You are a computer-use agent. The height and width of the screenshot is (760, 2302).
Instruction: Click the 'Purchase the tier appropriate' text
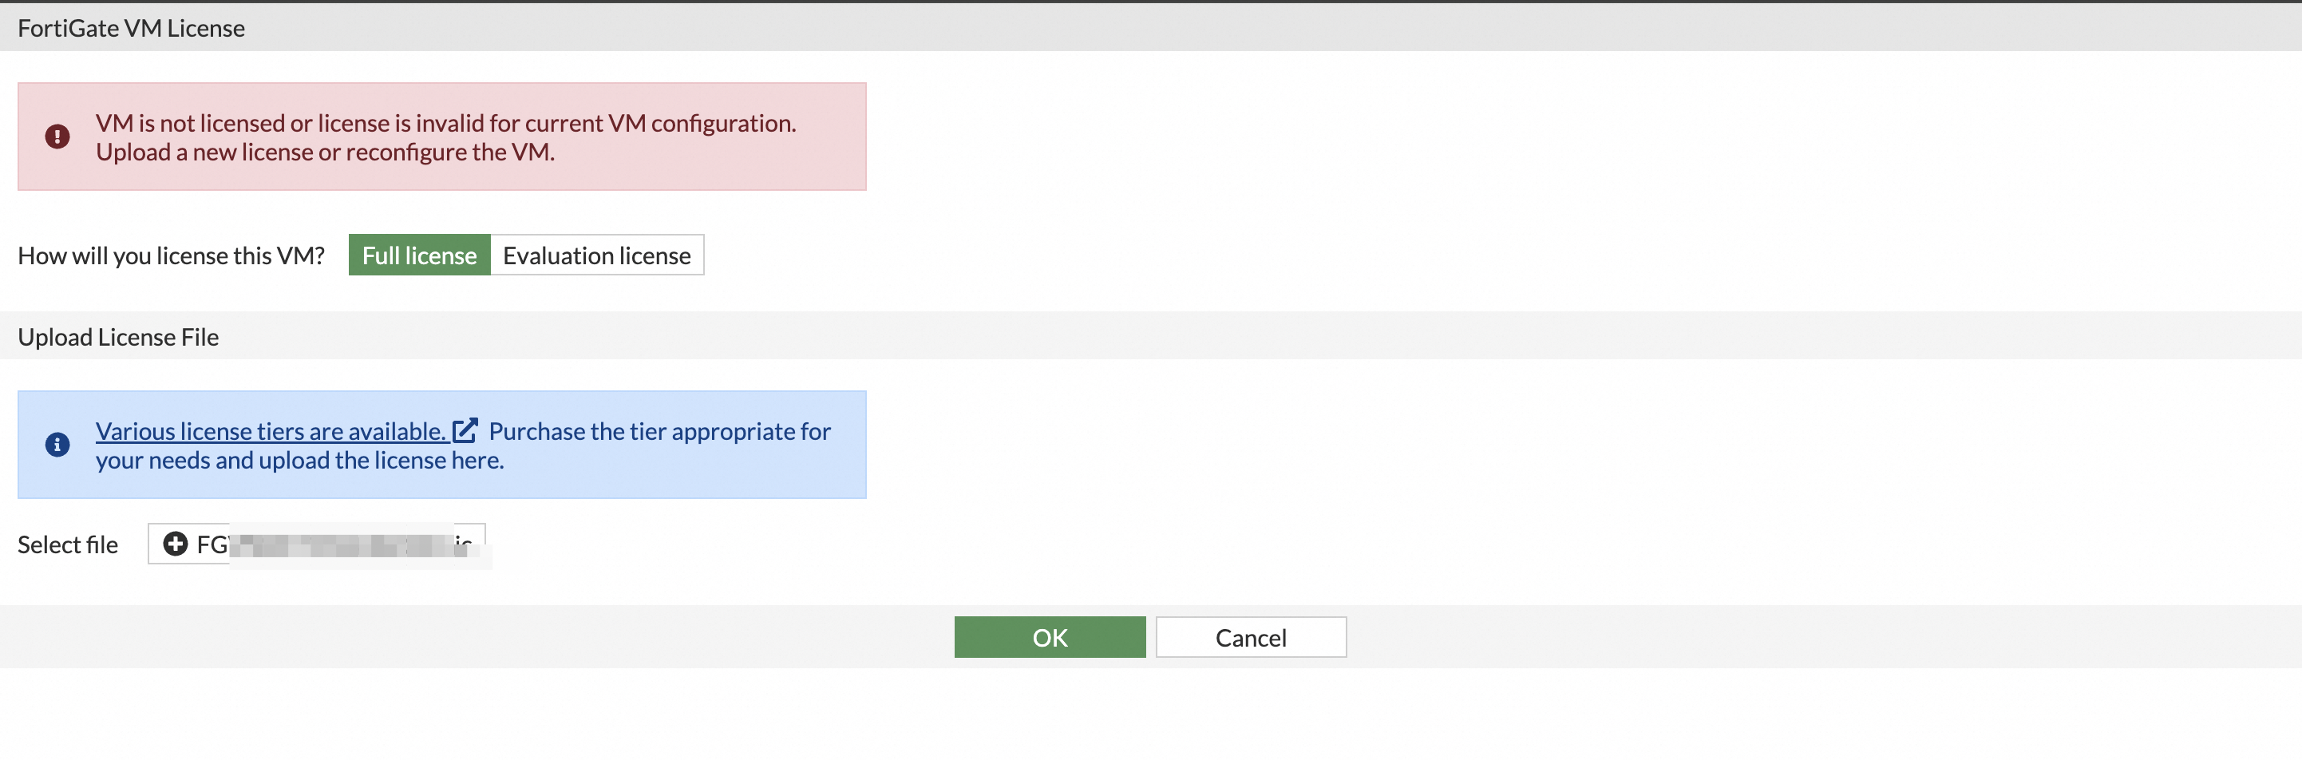click(x=659, y=431)
